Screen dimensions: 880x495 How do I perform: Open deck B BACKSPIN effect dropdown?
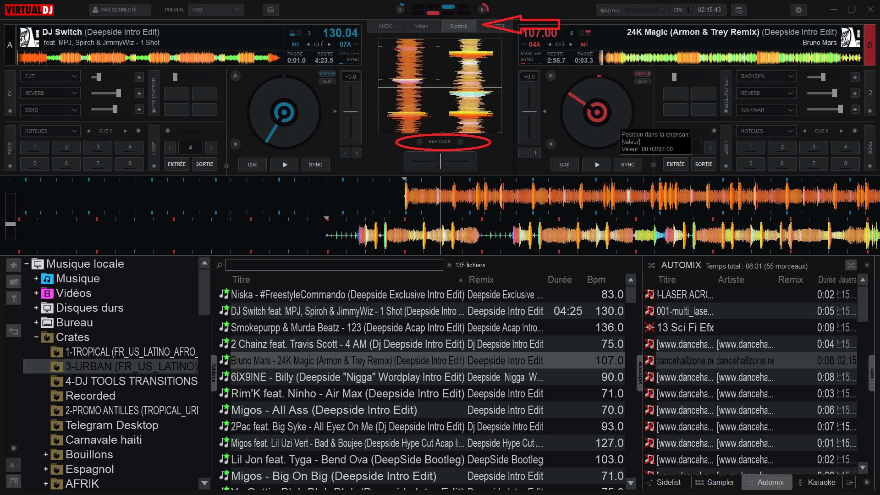click(x=790, y=76)
